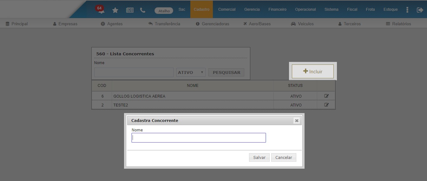Click the 560 - Lista Concorrentes heading

[x=125, y=54]
